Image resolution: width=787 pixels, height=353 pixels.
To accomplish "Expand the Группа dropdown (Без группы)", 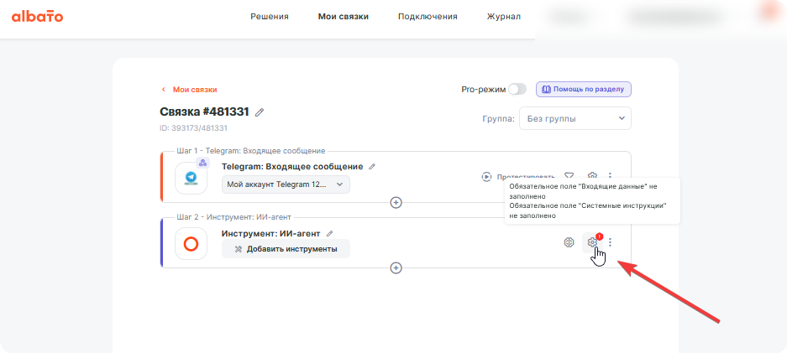I will click(x=575, y=119).
